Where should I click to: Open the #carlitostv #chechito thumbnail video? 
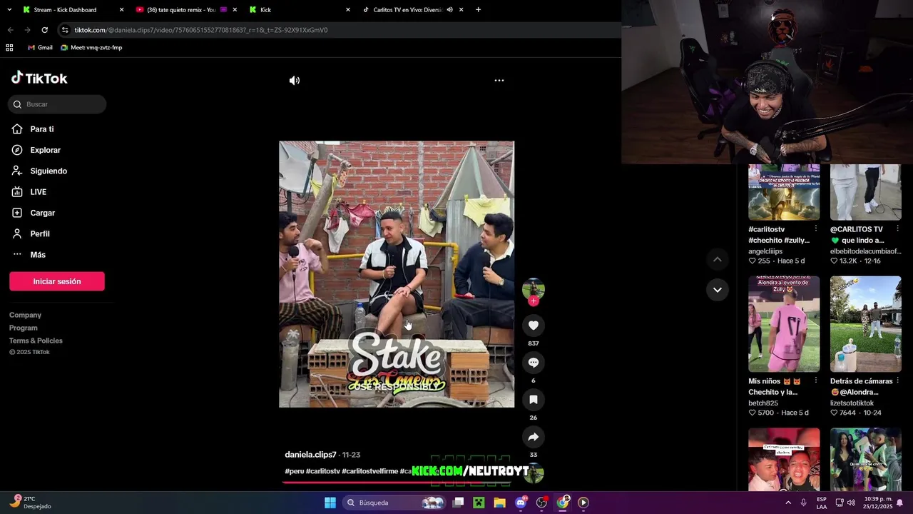pyautogui.click(x=784, y=191)
